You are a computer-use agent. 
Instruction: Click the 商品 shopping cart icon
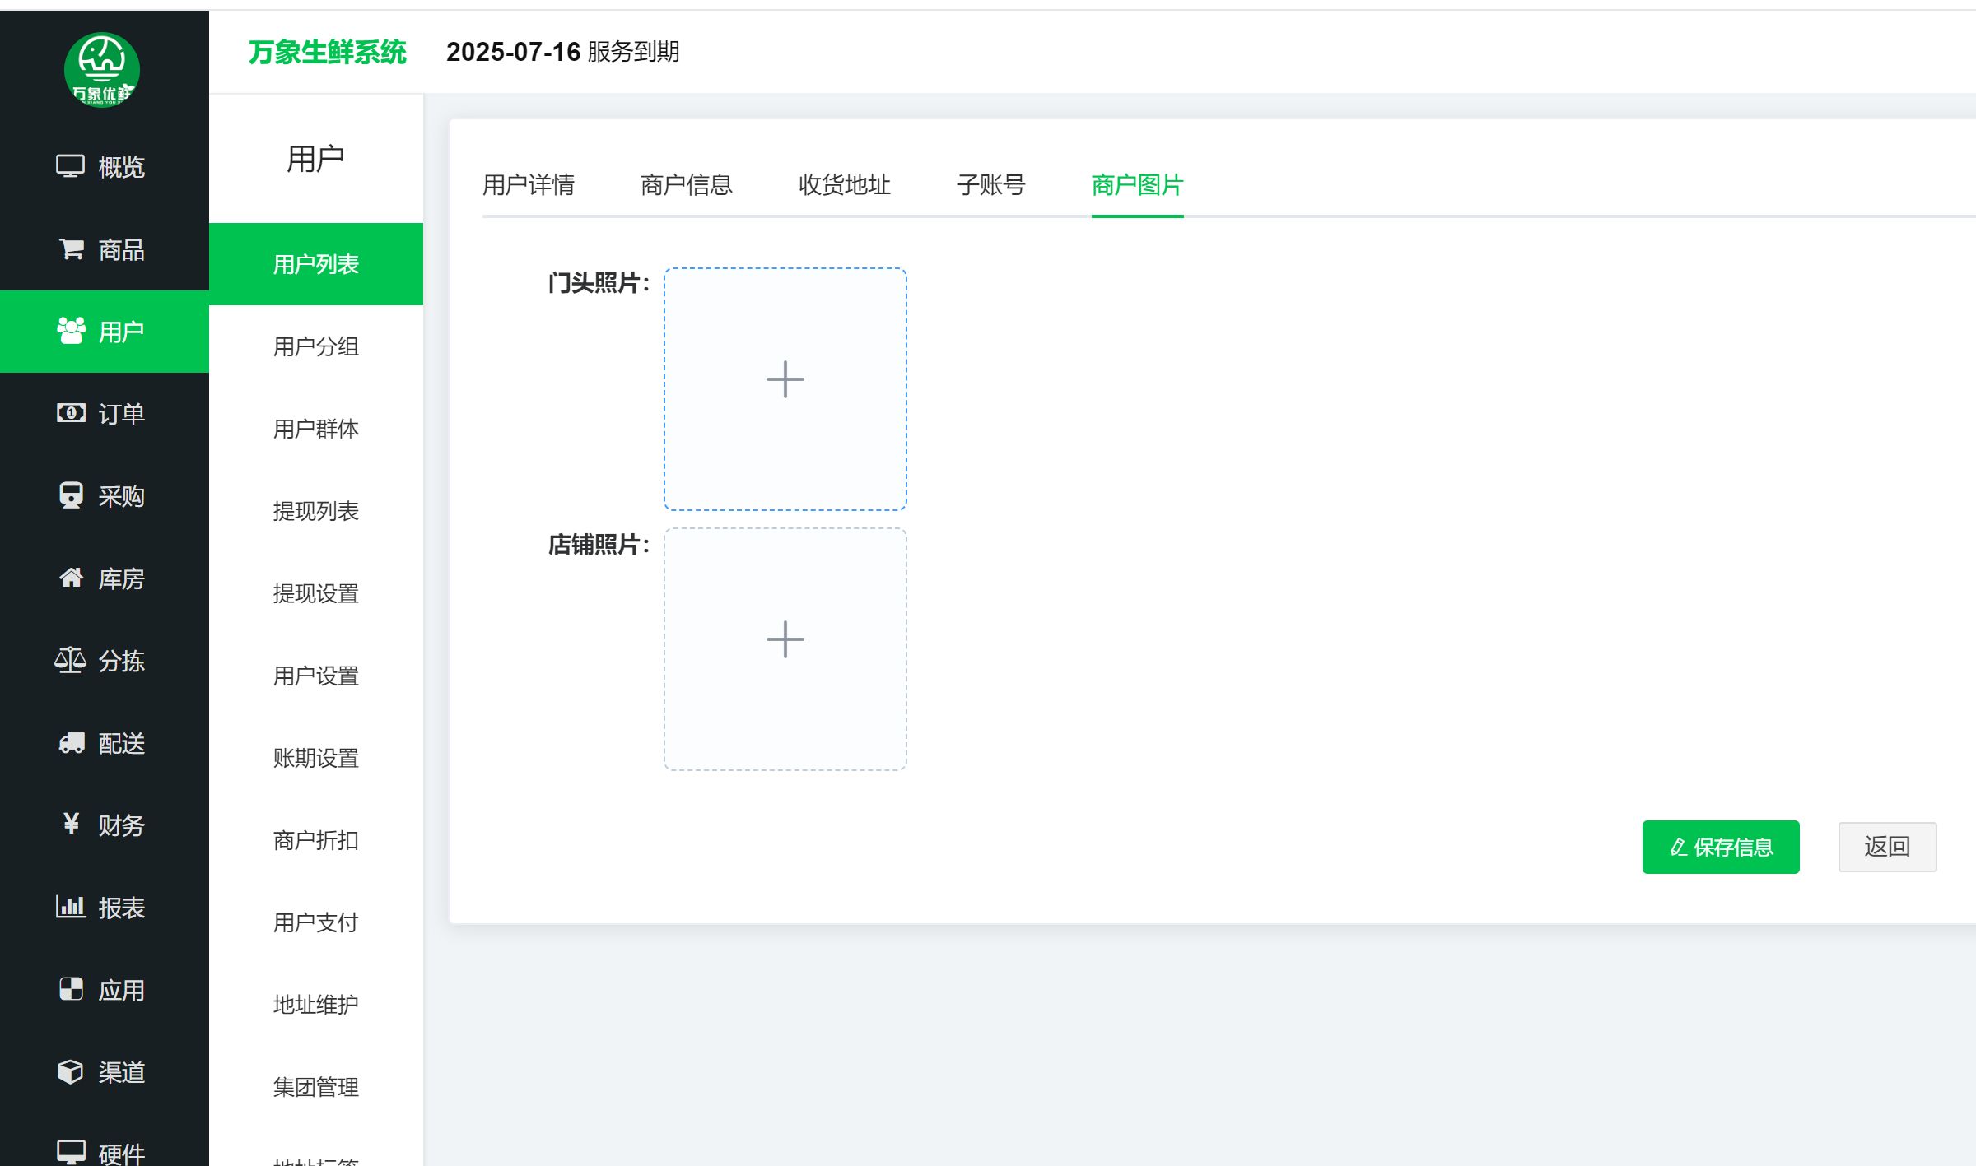point(71,249)
